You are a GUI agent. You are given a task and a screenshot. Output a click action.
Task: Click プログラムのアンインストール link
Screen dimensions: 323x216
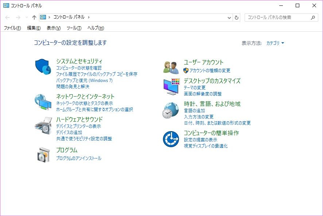coord(79,158)
